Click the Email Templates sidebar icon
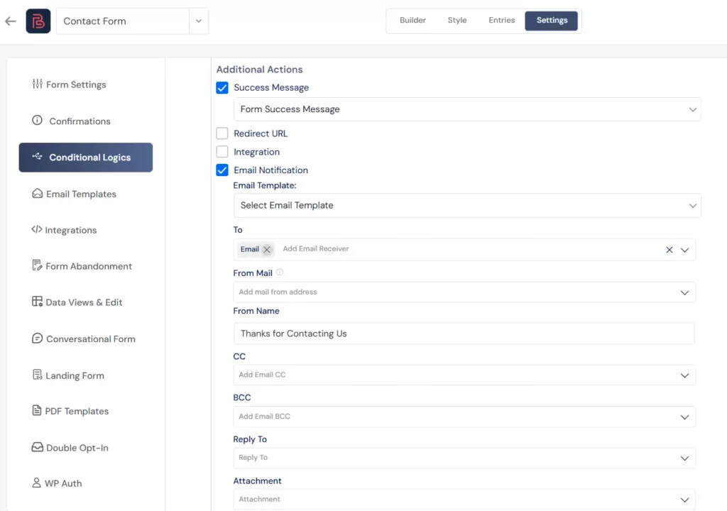Screen dimensions: 727x511 pyautogui.click(x=37, y=194)
